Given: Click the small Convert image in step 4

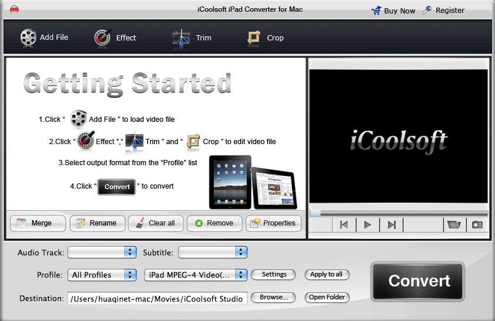Looking at the screenshot, I should click(117, 187).
